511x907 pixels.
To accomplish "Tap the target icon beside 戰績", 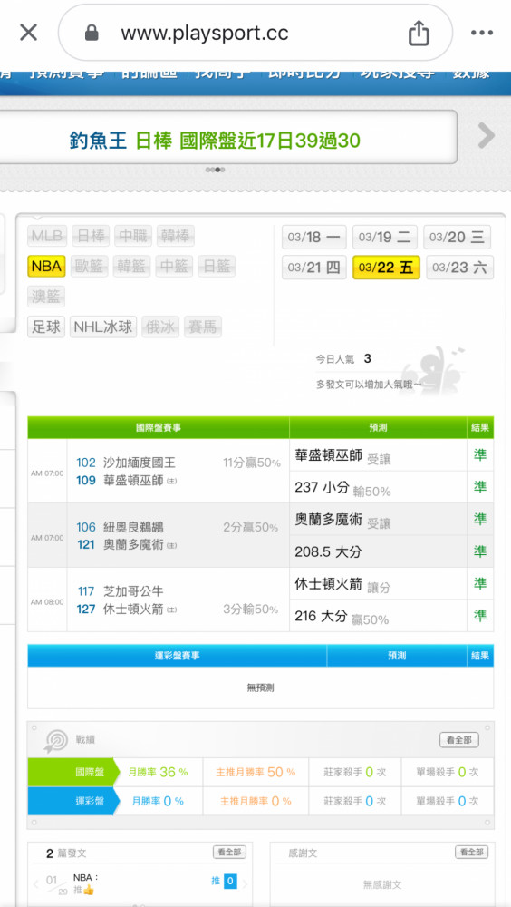I will [x=56, y=741].
